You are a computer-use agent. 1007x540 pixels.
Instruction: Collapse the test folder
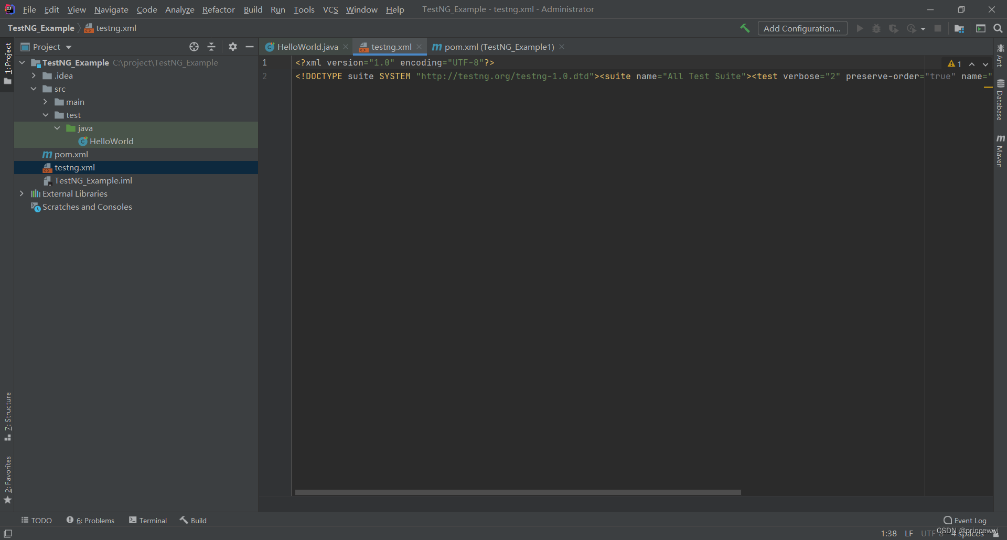45,115
